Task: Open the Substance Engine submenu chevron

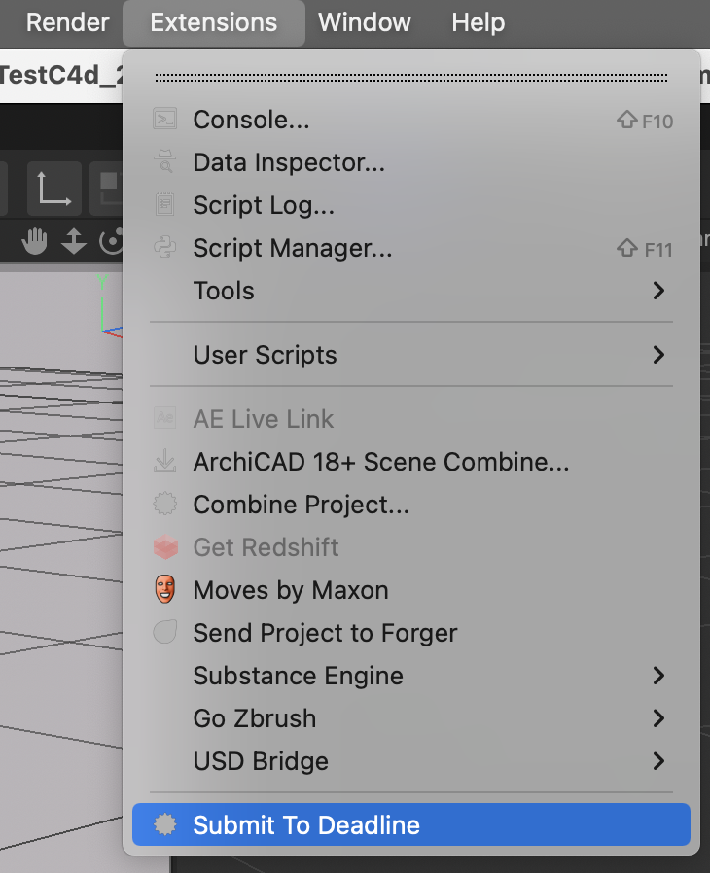Action: tap(658, 676)
